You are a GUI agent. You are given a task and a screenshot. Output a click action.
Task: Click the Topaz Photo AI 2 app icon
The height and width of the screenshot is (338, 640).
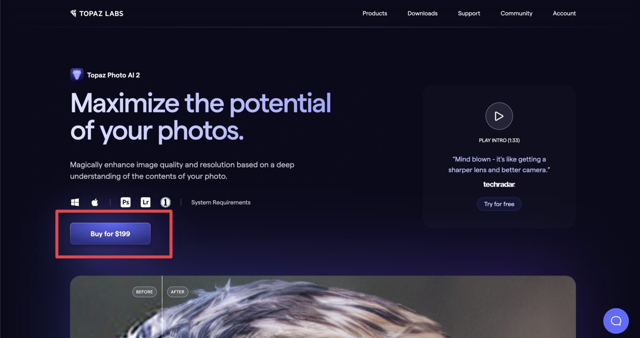coord(77,75)
